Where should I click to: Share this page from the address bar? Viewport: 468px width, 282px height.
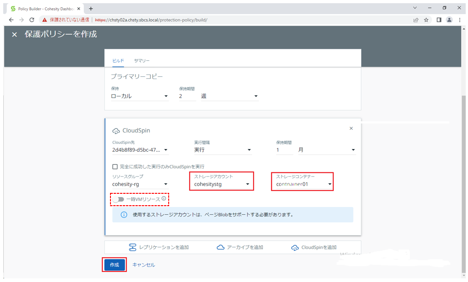416,20
